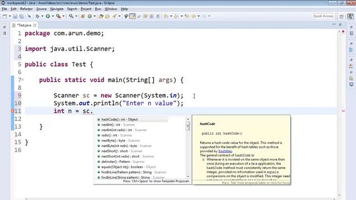The width and height of the screenshot is (356, 200).
Task: Open the Source menu
Action: point(41,9)
